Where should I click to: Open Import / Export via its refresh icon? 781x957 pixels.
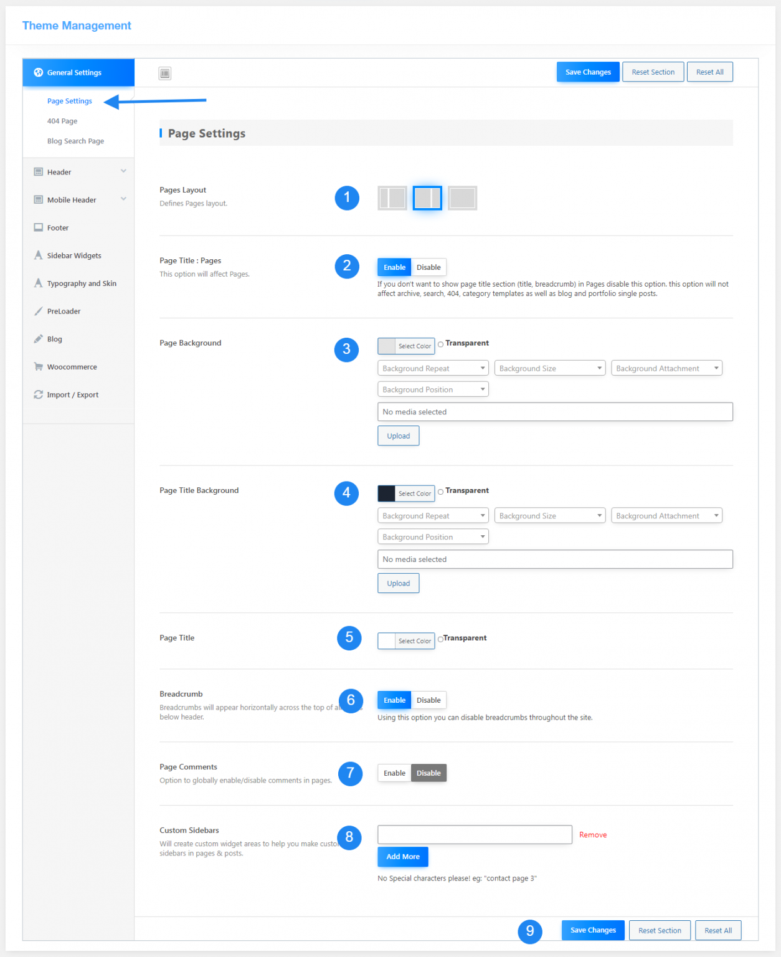pyautogui.click(x=39, y=394)
